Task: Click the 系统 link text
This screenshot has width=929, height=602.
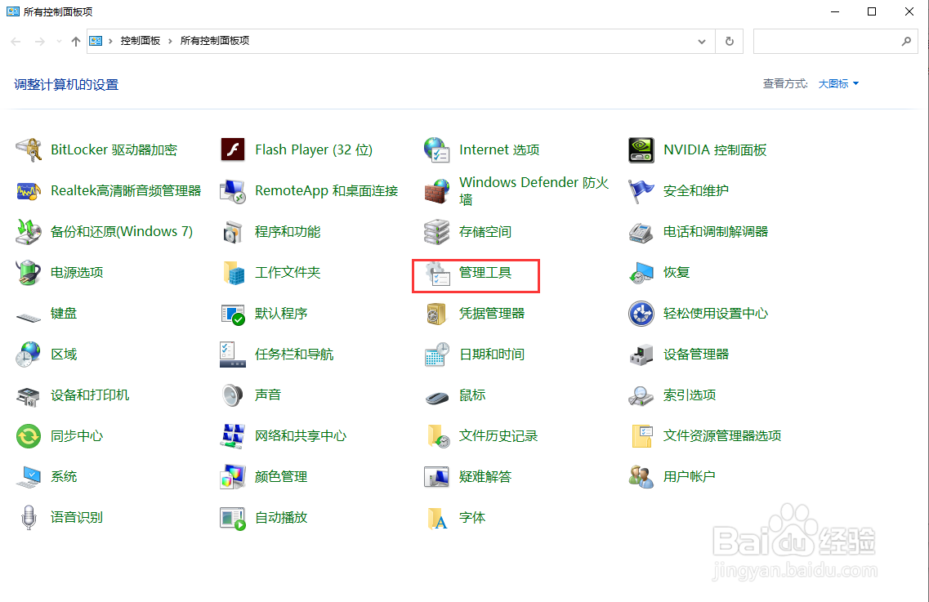Action: (64, 477)
